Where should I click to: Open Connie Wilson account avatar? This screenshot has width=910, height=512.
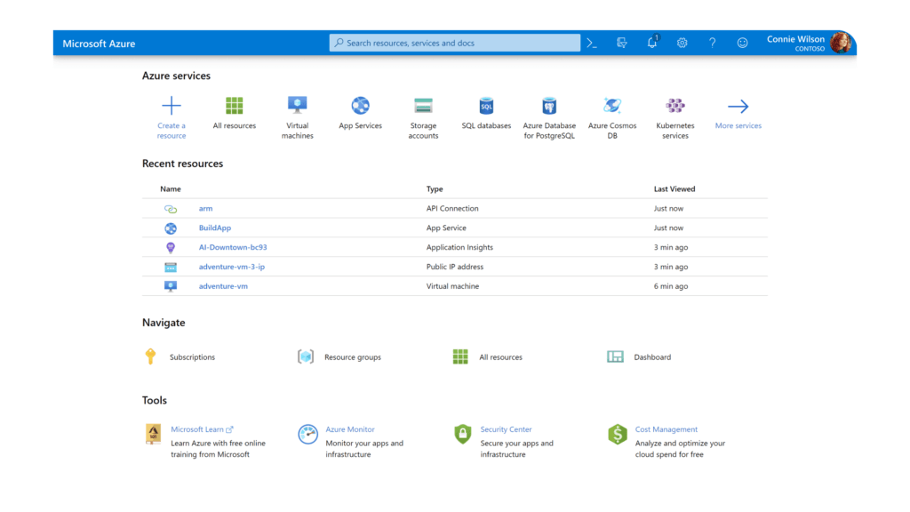[x=841, y=43]
